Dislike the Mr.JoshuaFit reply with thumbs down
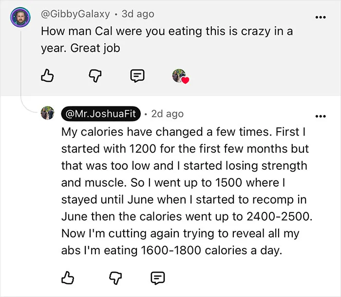This screenshot has height=297, width=341. tap(115, 278)
